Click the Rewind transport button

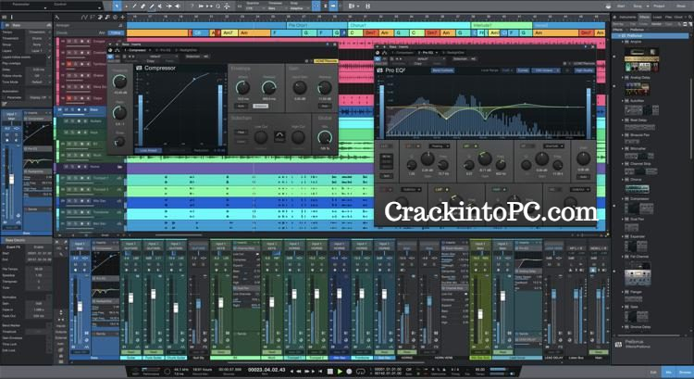pos(299,371)
